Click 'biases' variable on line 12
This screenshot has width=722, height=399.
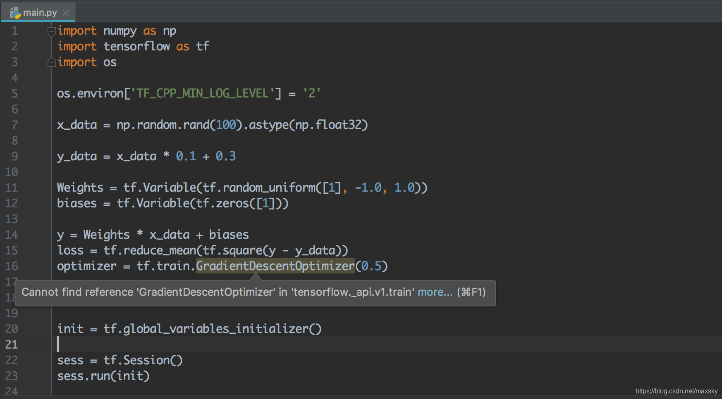[77, 204]
